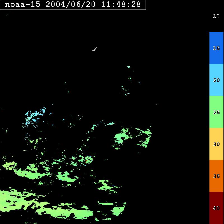Select the tiny red speck in central green patch
This screenshot has width=224, height=224.
coord(86,161)
